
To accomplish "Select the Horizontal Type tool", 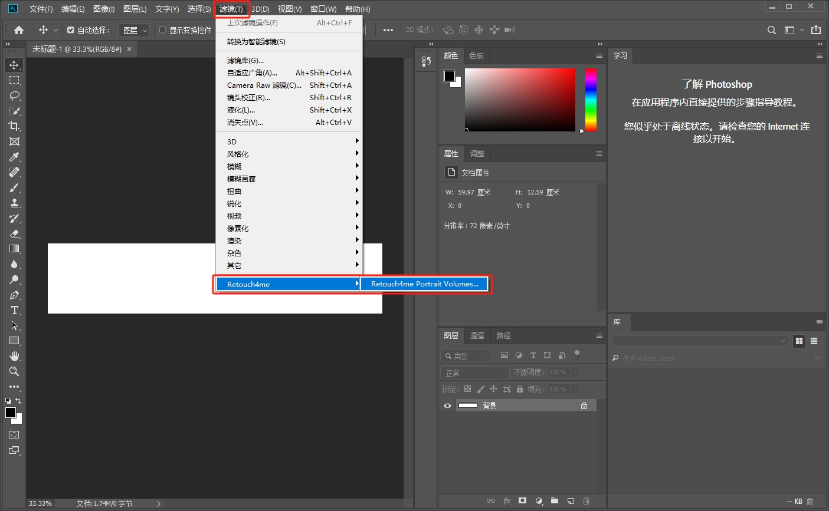I will 14,310.
